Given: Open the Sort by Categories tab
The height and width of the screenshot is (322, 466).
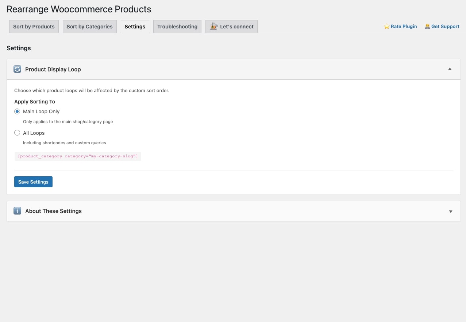Looking at the screenshot, I should pyautogui.click(x=89, y=26).
